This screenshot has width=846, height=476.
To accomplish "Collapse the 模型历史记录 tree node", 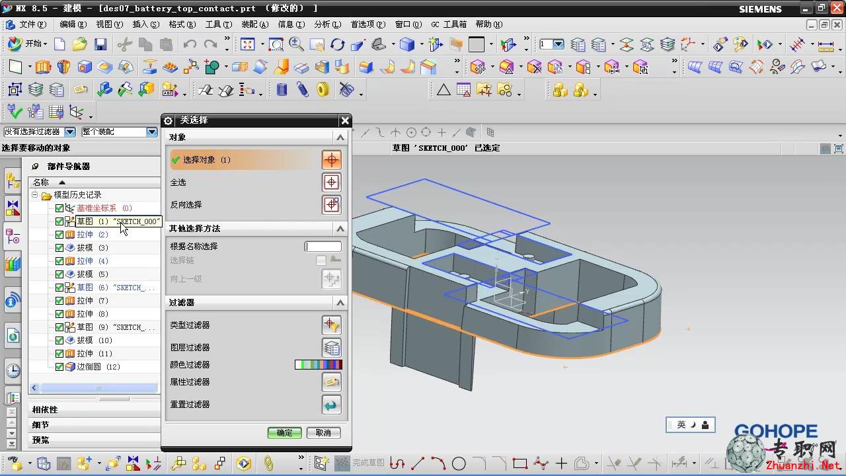I will [35, 195].
